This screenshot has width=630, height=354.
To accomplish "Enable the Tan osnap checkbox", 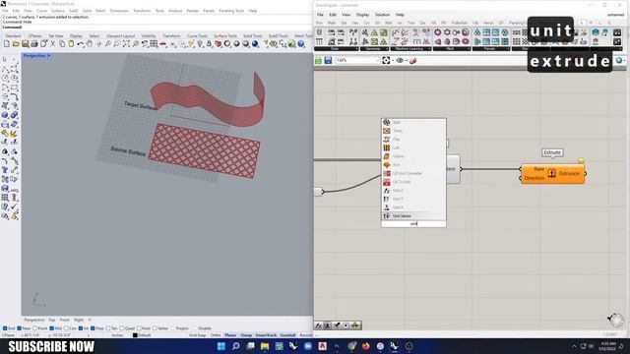I will [107, 328].
